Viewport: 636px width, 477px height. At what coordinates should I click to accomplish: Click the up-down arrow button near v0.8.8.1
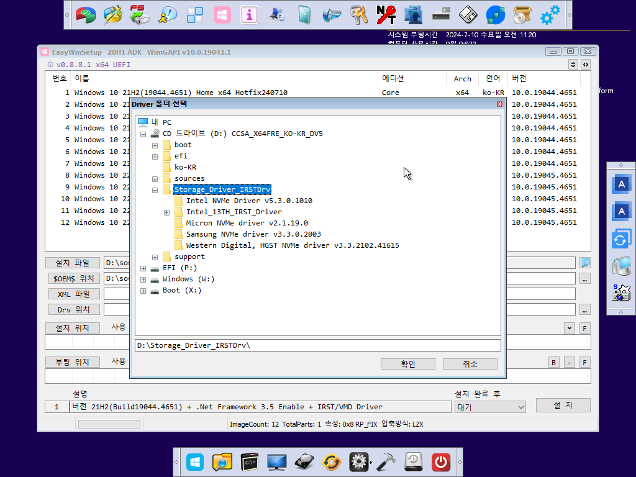click(x=573, y=65)
